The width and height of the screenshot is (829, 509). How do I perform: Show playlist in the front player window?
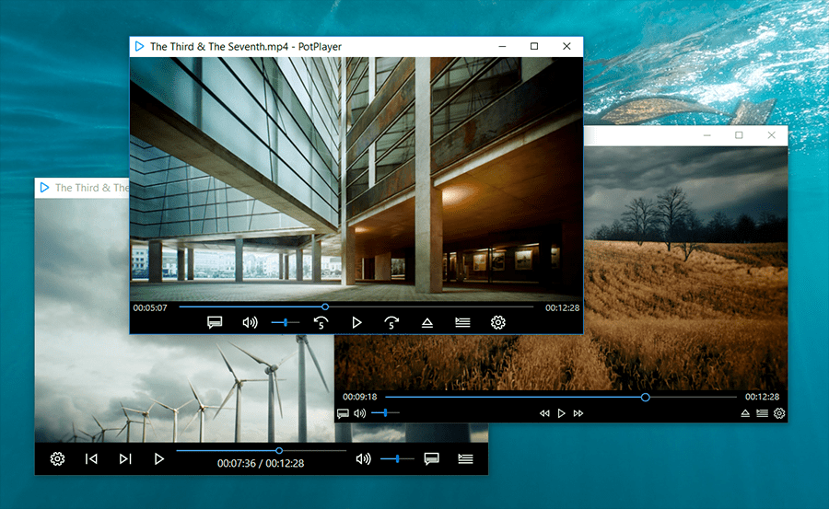(462, 322)
